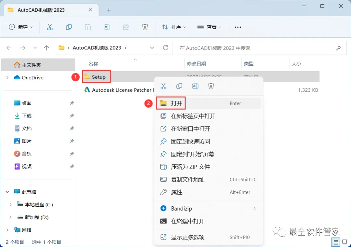Click the Rename icon in the toolbar
This screenshot has height=247, width=351.
[107, 27]
